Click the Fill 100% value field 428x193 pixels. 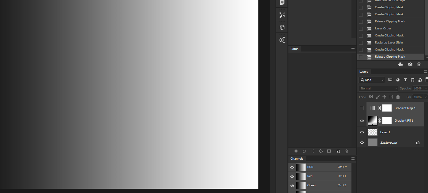(x=418, y=97)
